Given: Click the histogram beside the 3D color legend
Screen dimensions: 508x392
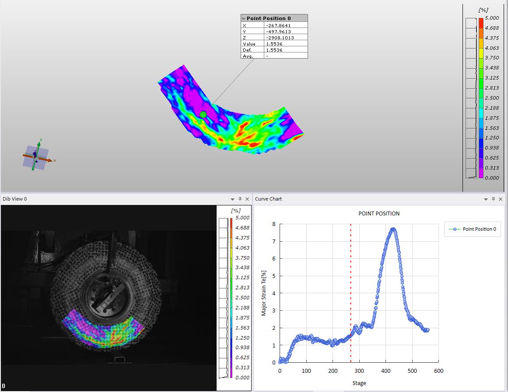Looking at the screenshot, I should [471, 98].
